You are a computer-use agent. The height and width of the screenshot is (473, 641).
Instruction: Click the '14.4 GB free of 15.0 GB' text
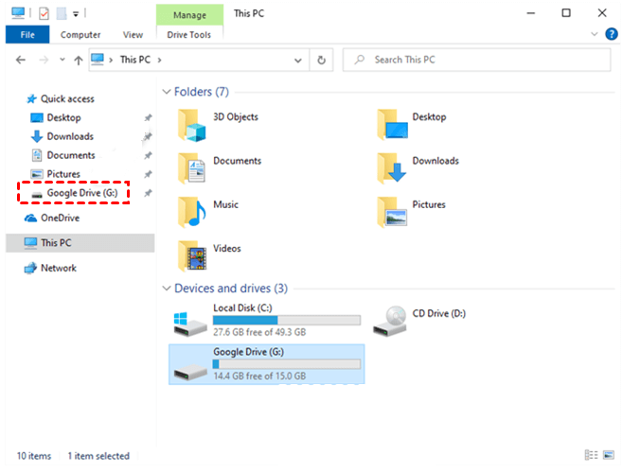click(259, 376)
